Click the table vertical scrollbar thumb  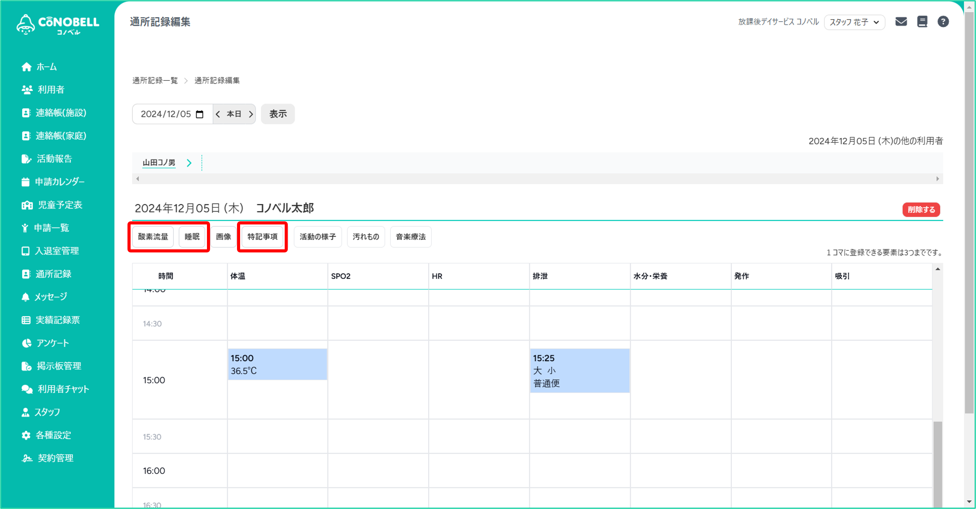pyautogui.click(x=937, y=464)
